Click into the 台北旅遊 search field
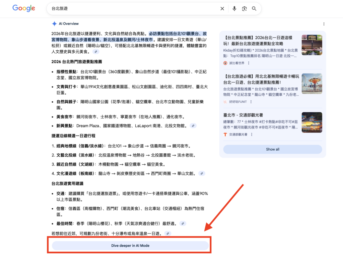The height and width of the screenshot is (256, 343). click(x=134, y=9)
